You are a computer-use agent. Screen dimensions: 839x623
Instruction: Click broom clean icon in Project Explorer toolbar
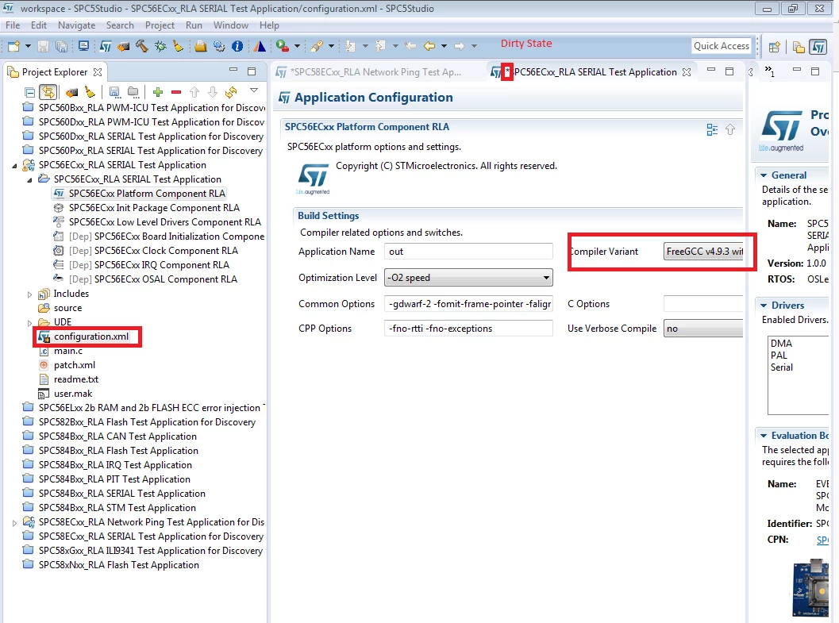[90, 92]
